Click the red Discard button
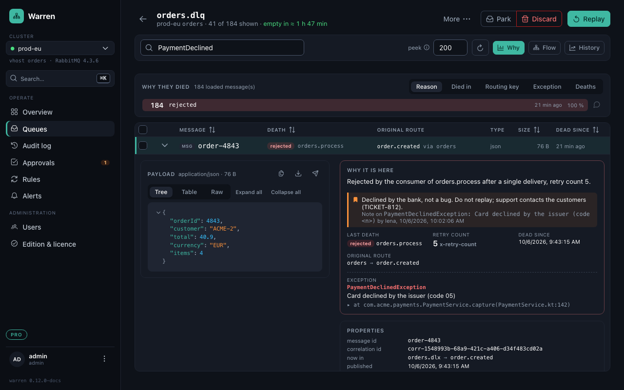Viewport: 624px width, 390px height. (x=539, y=19)
